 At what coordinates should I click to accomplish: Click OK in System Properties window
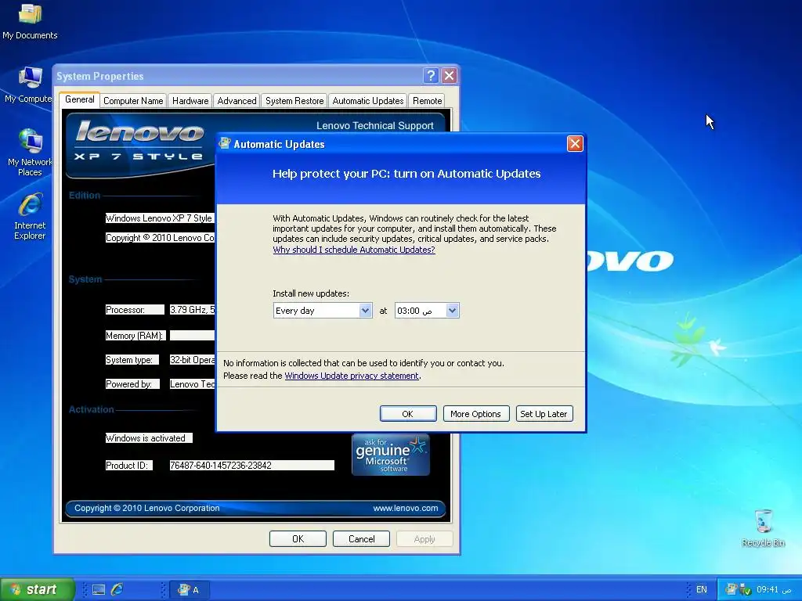pyautogui.click(x=298, y=538)
